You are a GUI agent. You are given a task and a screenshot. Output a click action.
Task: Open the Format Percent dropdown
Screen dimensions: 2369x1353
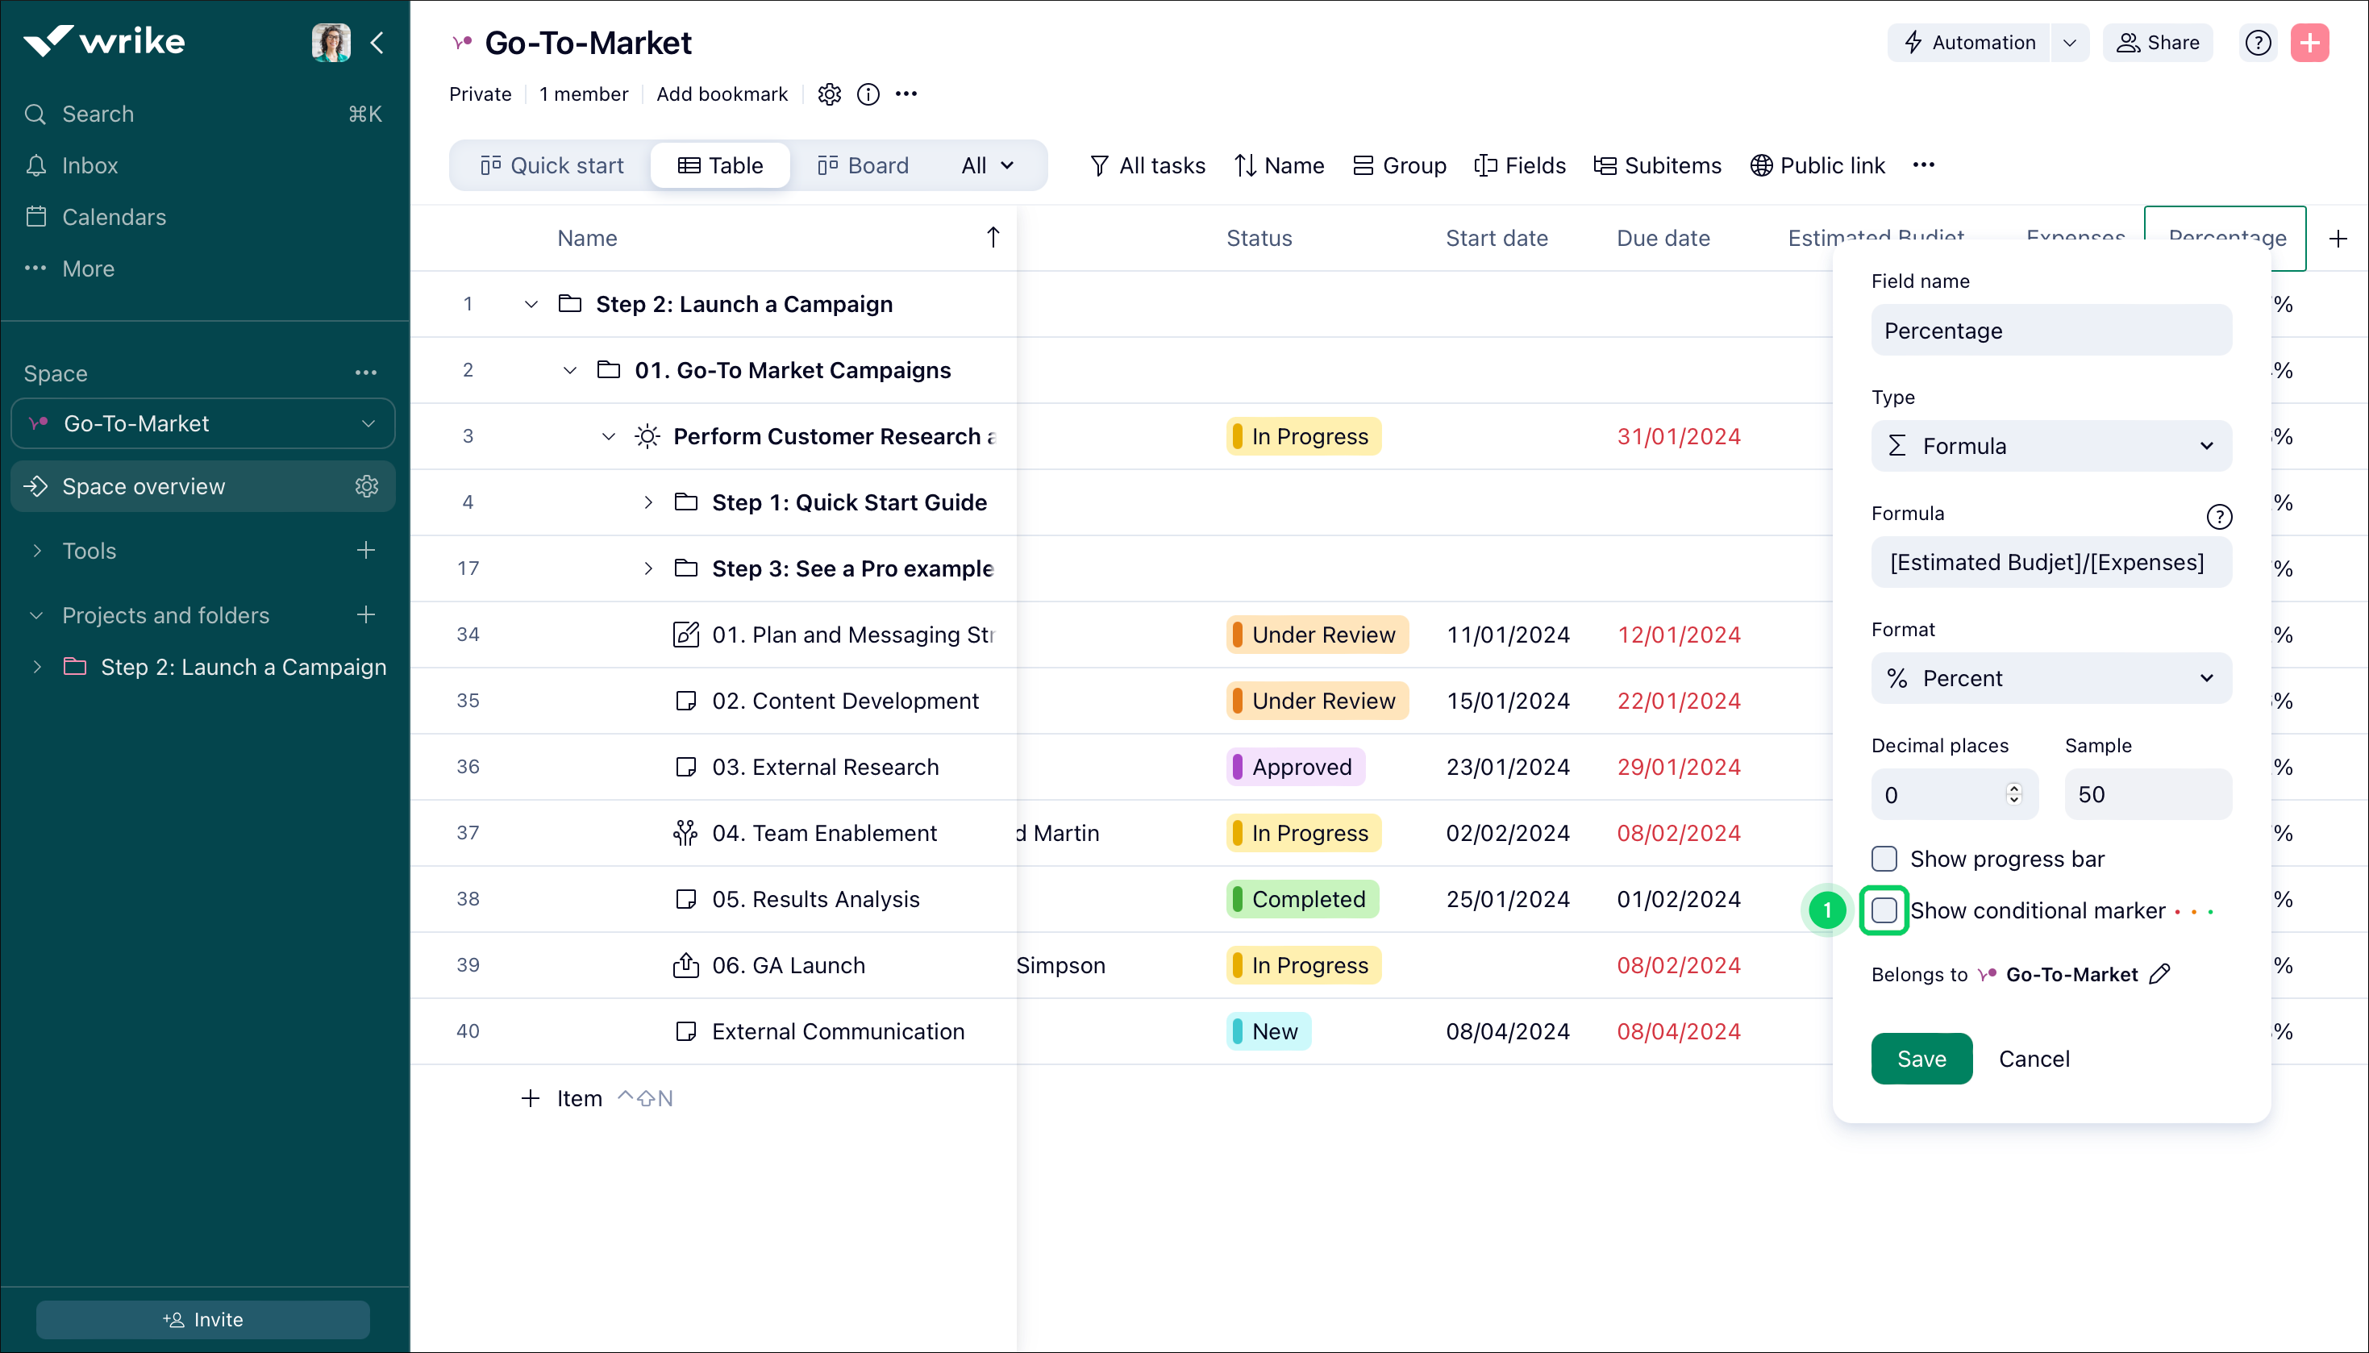pos(2050,678)
